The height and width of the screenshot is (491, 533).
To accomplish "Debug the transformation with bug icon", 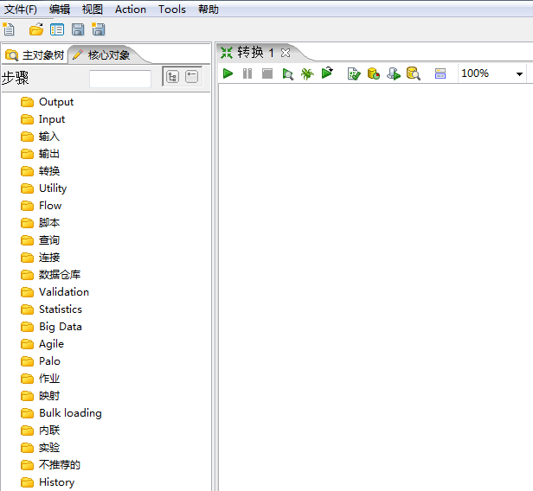I will click(307, 73).
